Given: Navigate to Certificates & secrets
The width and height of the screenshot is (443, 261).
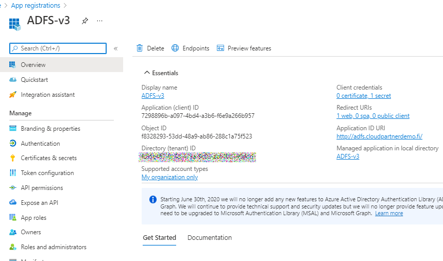Looking at the screenshot, I should point(48,158).
